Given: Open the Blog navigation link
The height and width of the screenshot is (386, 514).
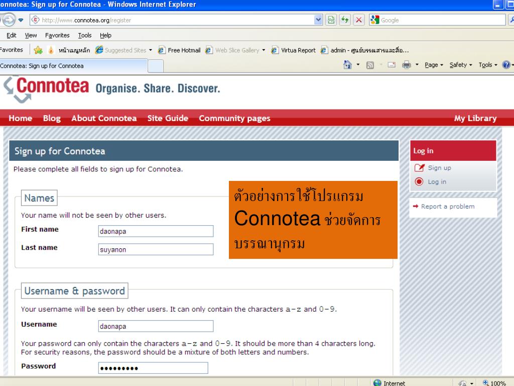Looking at the screenshot, I should (x=52, y=118).
